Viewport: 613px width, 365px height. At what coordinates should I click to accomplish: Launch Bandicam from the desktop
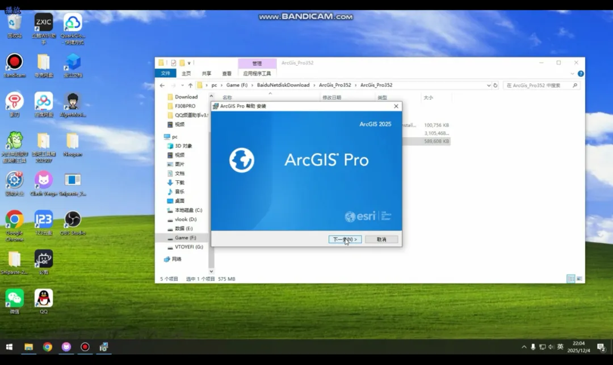click(14, 65)
